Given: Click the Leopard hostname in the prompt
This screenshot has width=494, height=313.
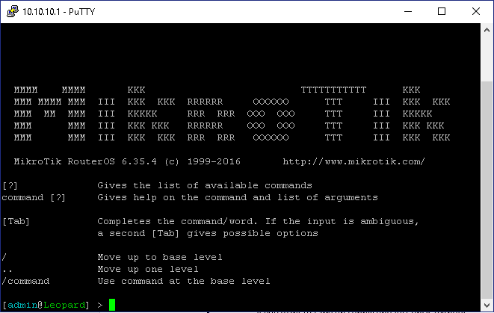Looking at the screenshot, I should click(64, 305).
